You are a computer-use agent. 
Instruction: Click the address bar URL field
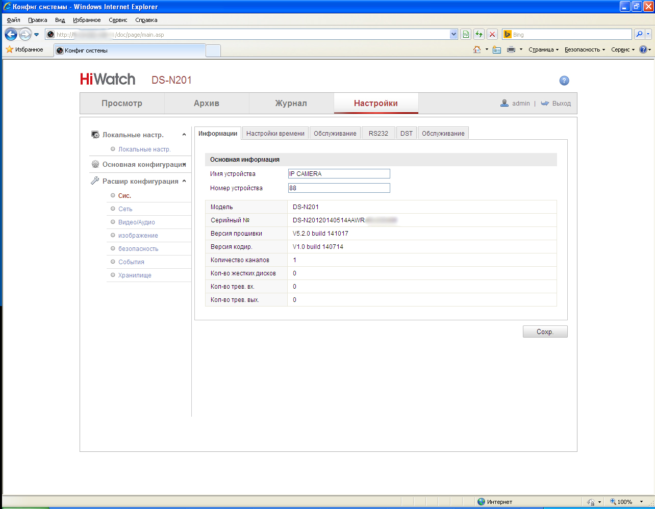coord(247,35)
